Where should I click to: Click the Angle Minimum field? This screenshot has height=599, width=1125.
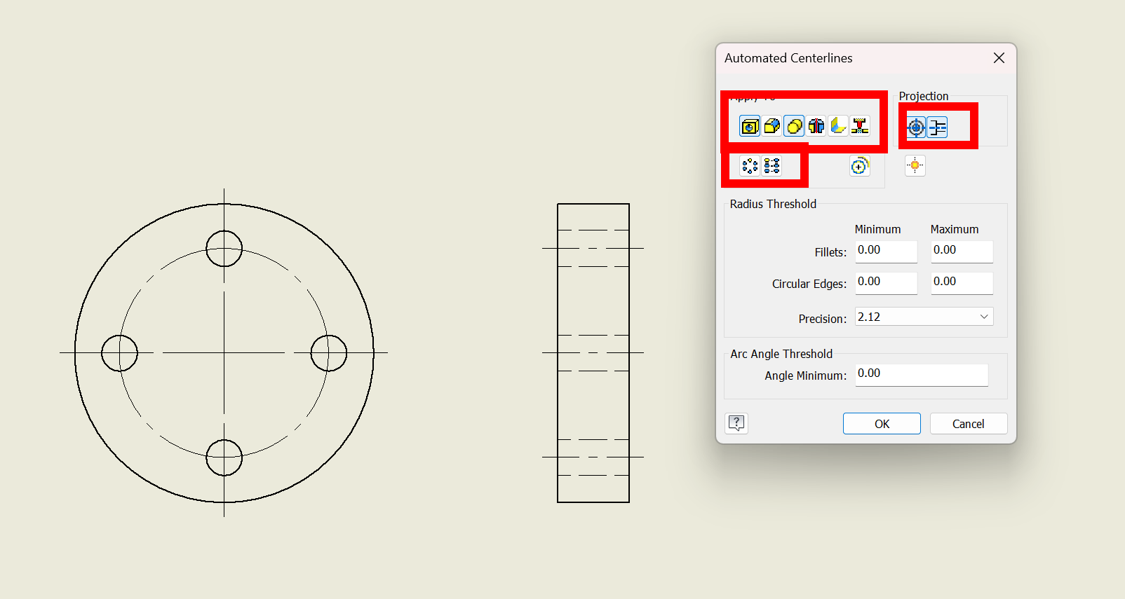pos(922,374)
